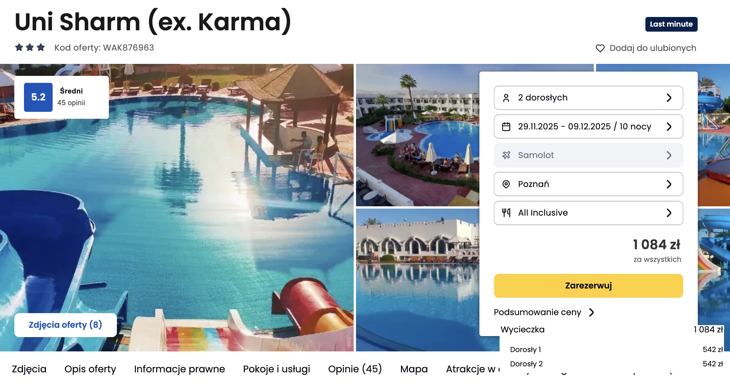Switch to the Opis oferty tab
The height and width of the screenshot is (384, 730).
click(90, 369)
